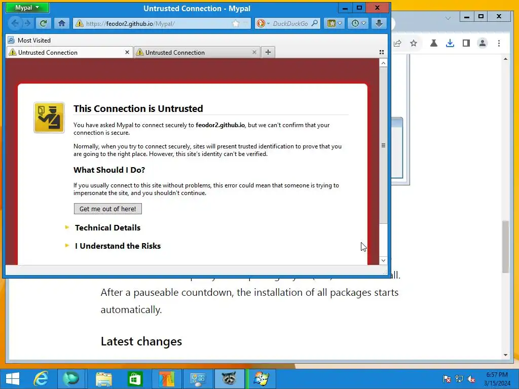Screen dimensions: 519x389
Task: Open the Mypal home page icon
Action: tap(61, 23)
